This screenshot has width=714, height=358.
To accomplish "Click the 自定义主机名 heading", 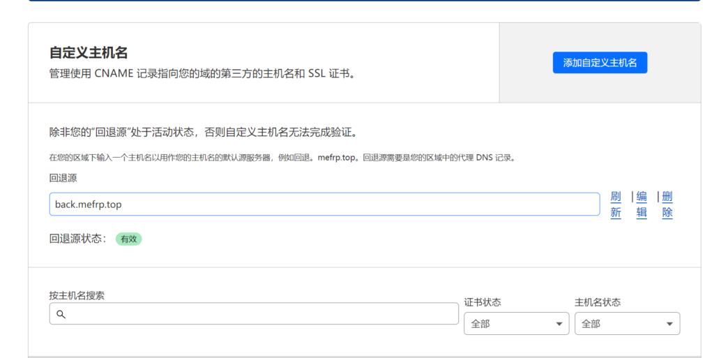I will [x=89, y=52].
